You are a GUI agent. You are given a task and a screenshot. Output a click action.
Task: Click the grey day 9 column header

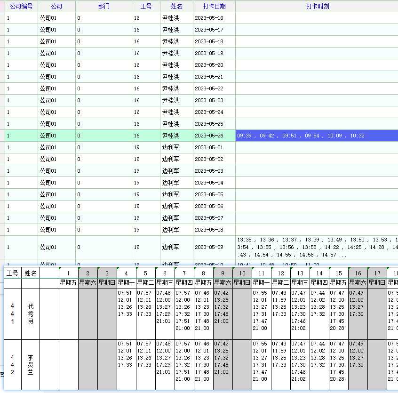pos(223,273)
